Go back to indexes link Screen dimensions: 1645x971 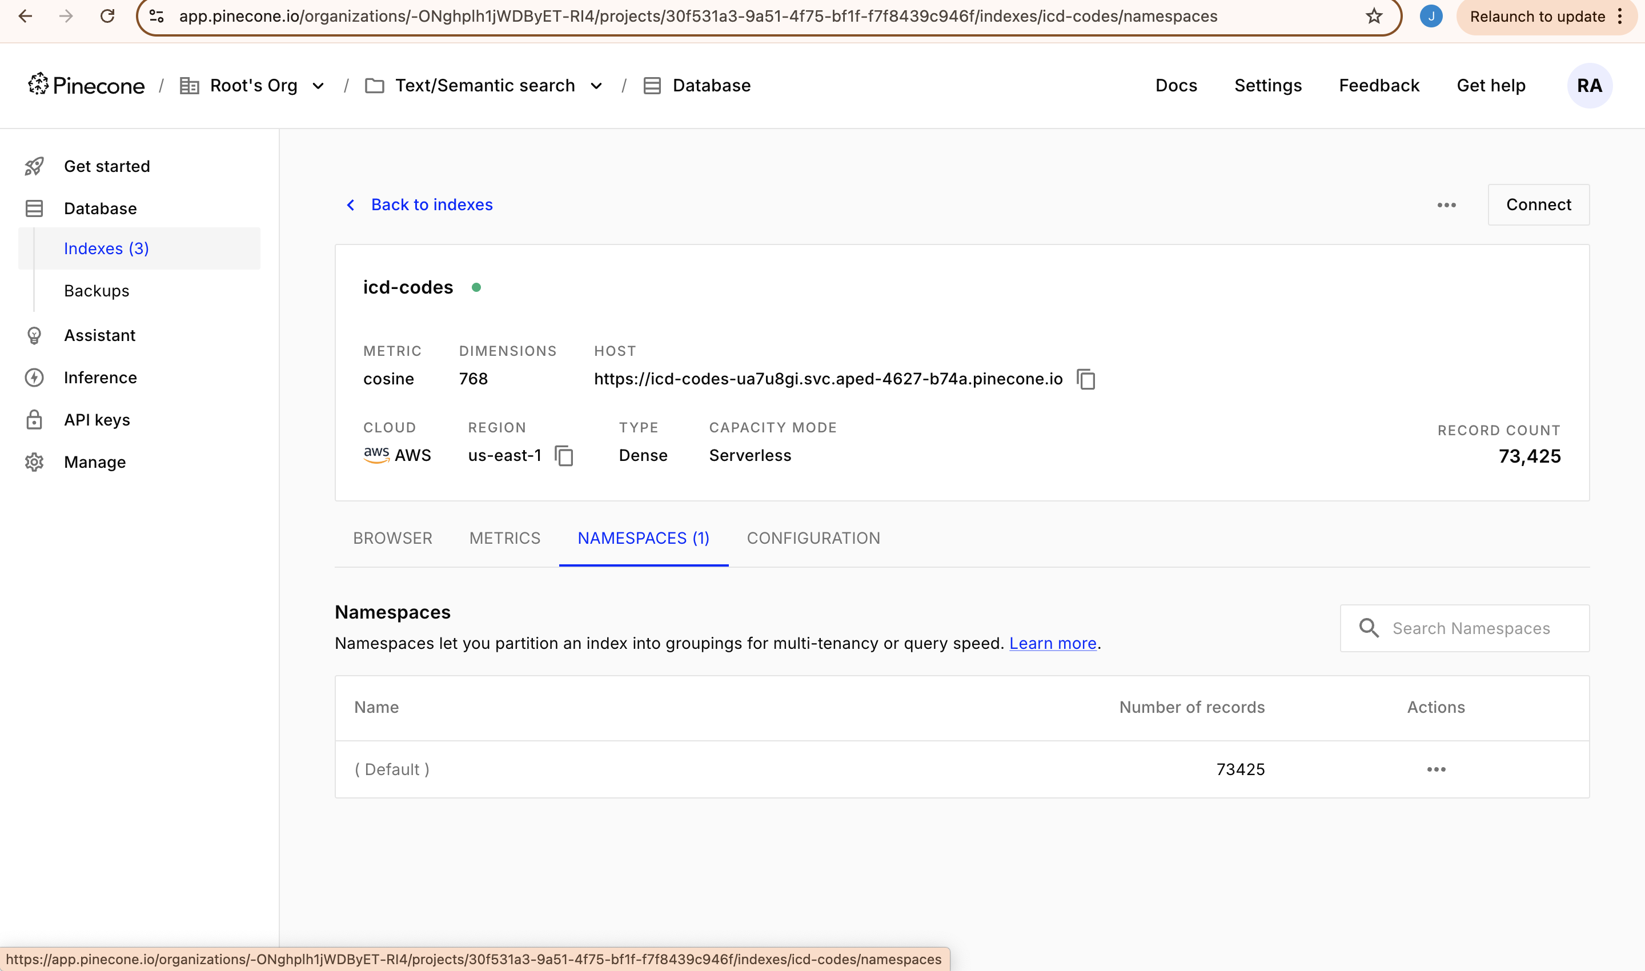[x=431, y=205]
